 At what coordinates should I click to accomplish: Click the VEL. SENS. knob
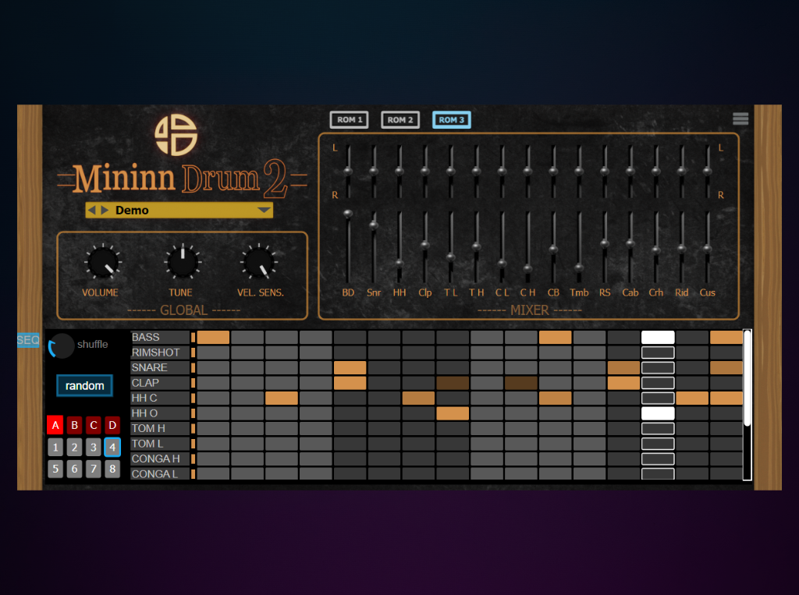click(259, 263)
